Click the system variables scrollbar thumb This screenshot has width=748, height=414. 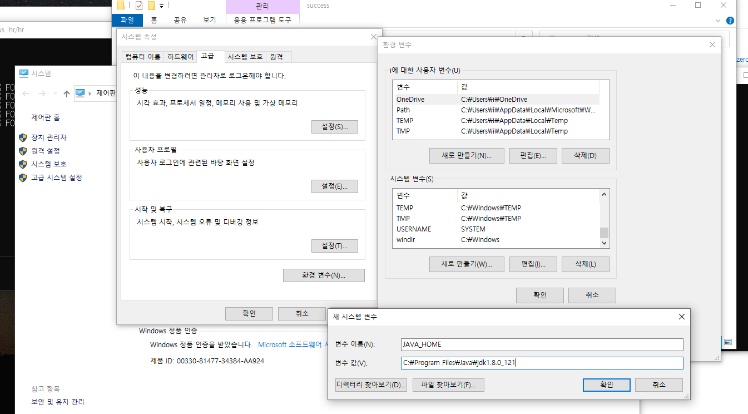pyautogui.click(x=604, y=233)
